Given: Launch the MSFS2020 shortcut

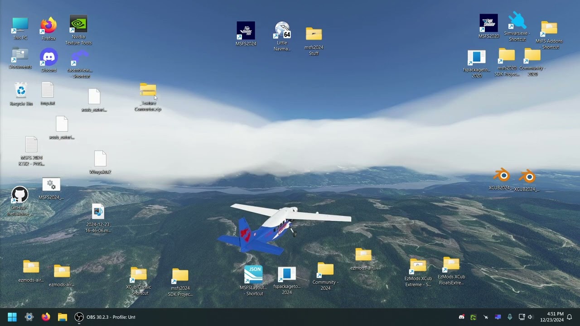Looking at the screenshot, I should click(488, 26).
